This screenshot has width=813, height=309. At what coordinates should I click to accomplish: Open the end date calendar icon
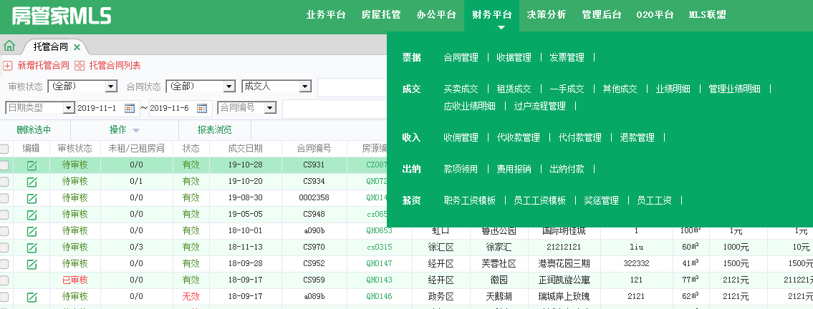pos(202,108)
